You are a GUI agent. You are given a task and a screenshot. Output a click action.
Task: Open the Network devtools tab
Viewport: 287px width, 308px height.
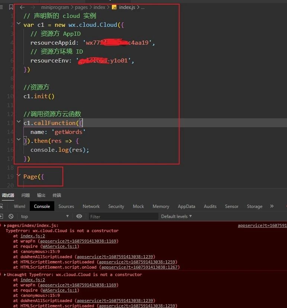click(91, 206)
